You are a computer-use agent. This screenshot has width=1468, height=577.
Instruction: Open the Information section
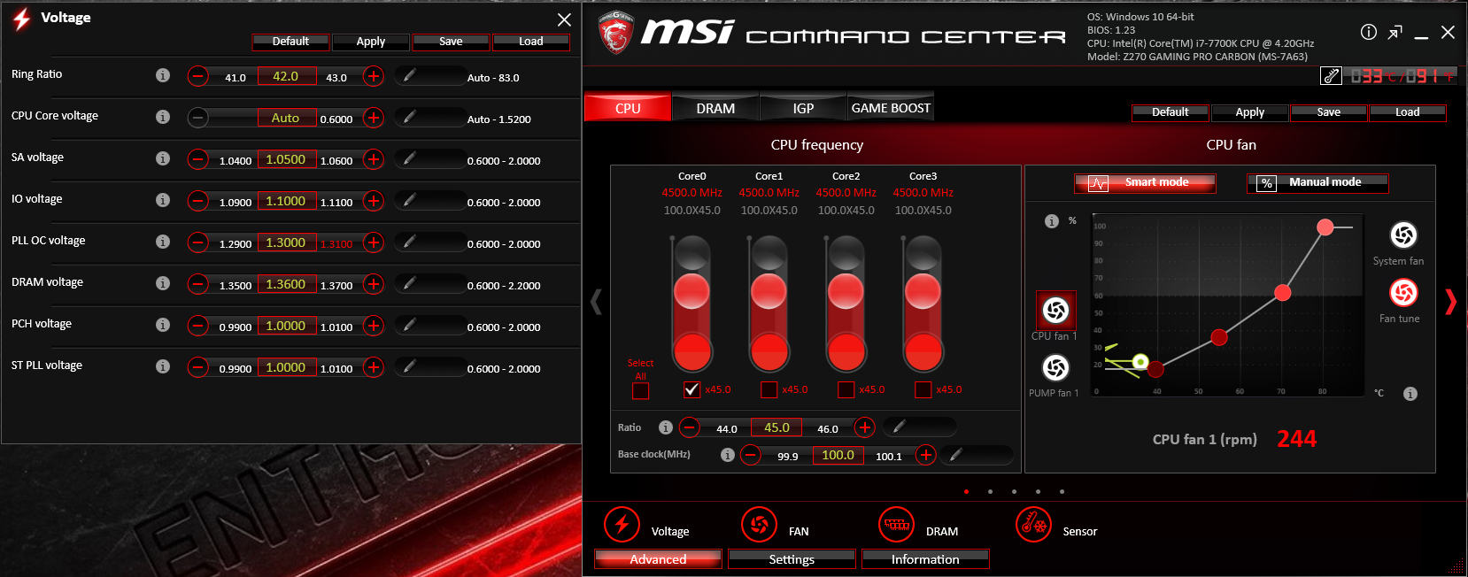point(925,559)
